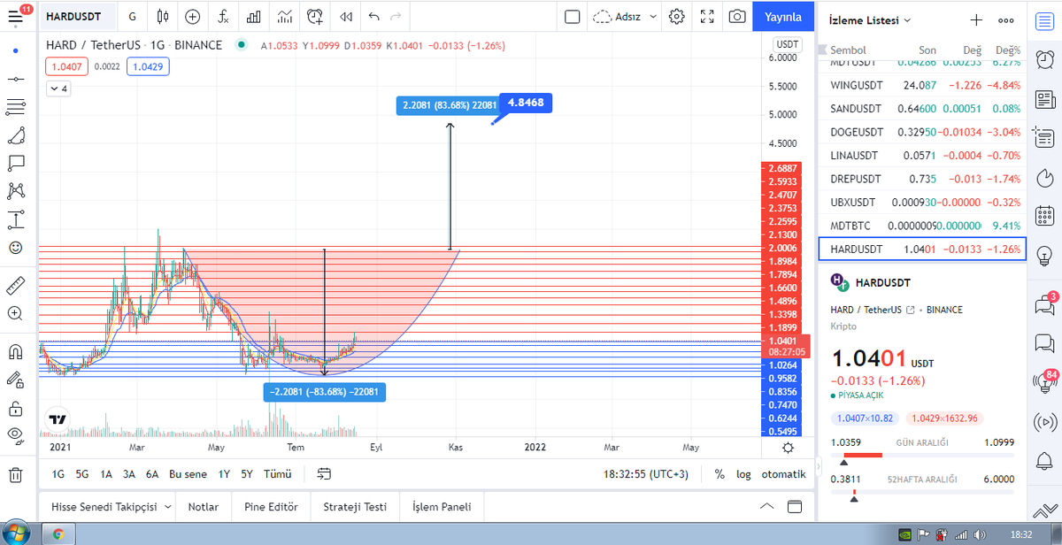The width and height of the screenshot is (1062, 545).
Task: Switch to the Notlar tab
Action: (203, 507)
